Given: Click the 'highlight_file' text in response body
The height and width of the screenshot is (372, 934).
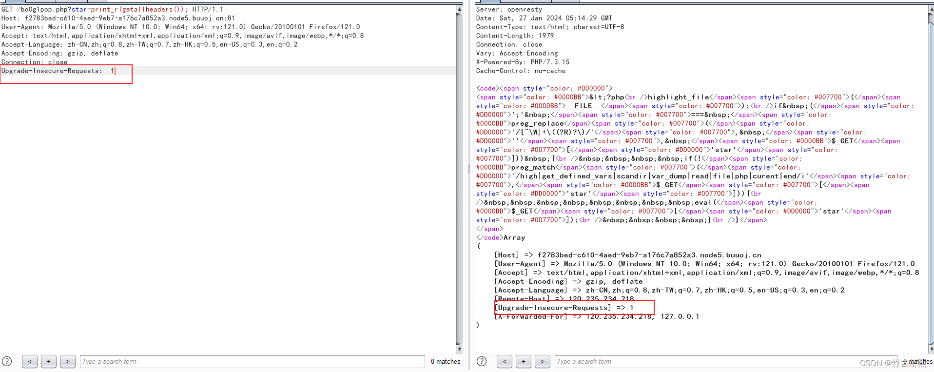Looking at the screenshot, I should tap(679, 97).
